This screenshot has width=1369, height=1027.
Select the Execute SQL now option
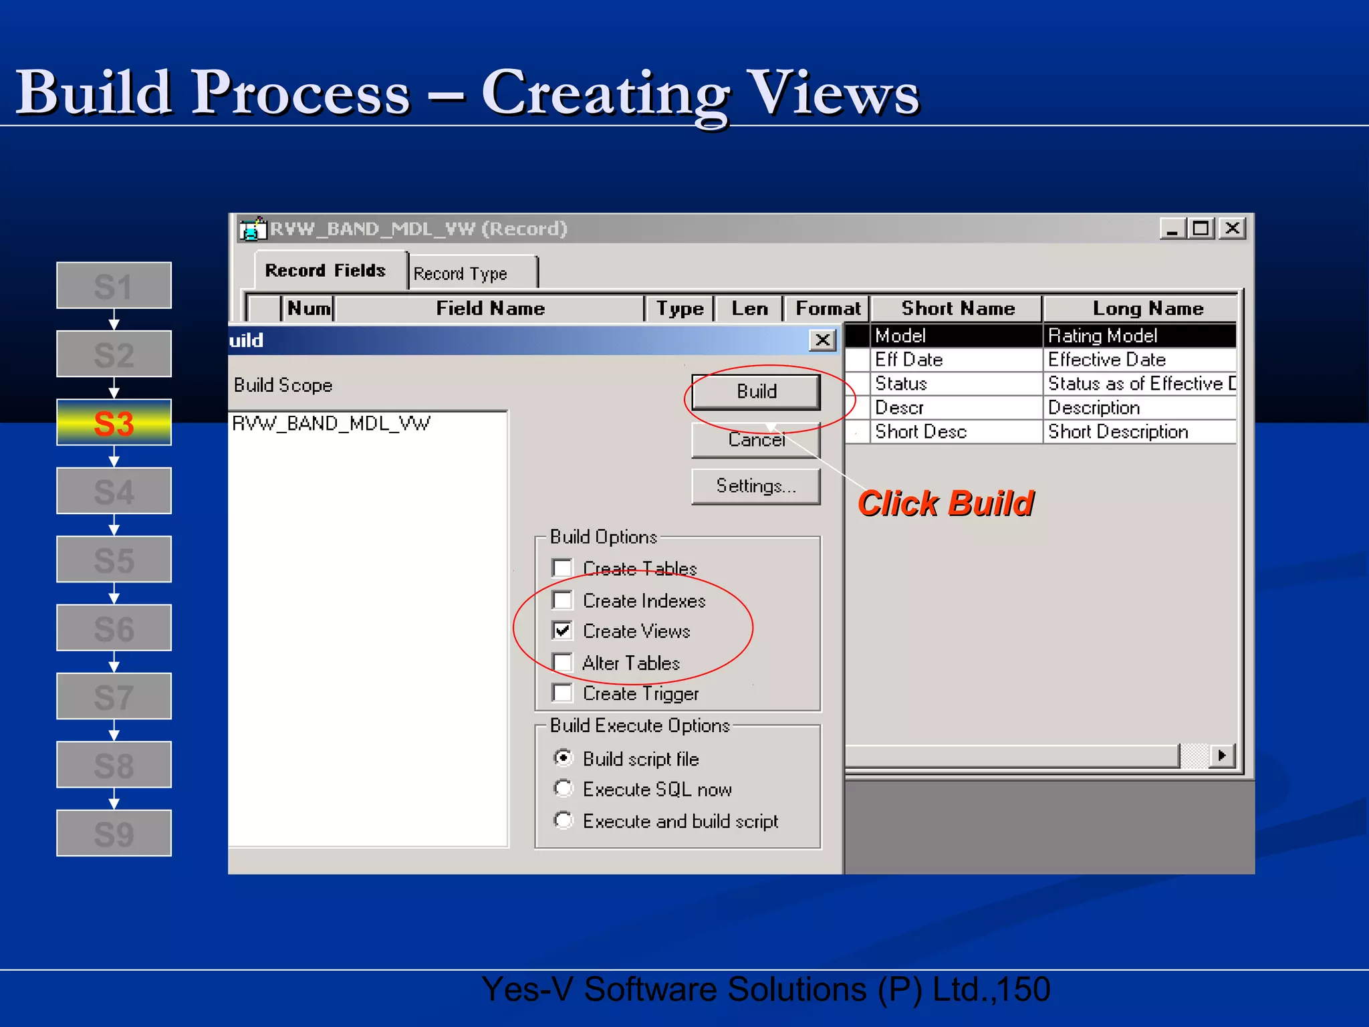564,789
